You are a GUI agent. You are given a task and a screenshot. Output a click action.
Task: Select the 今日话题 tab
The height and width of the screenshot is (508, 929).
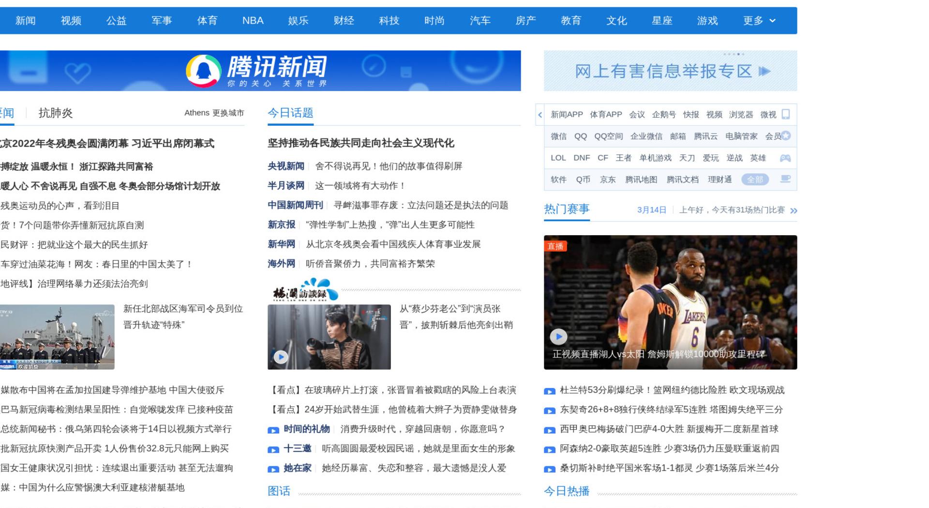[x=290, y=113]
